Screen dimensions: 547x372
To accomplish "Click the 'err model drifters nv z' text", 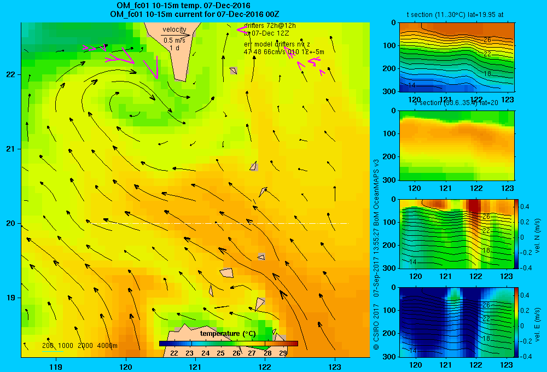I will pos(277,44).
